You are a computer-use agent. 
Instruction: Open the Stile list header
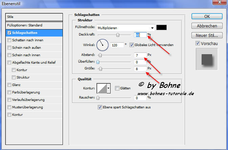pyautogui.click(x=35, y=17)
